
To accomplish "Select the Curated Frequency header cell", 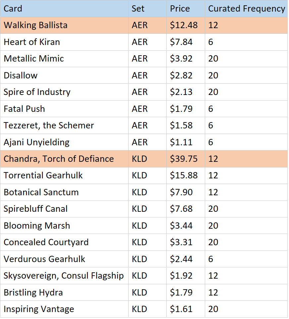I will tap(246, 9).
